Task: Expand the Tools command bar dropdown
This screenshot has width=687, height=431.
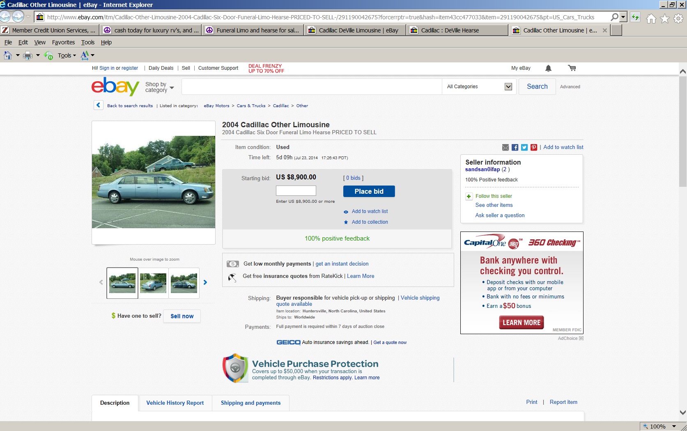Action: 67,55
